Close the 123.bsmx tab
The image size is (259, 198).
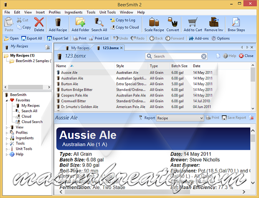tap(122, 48)
